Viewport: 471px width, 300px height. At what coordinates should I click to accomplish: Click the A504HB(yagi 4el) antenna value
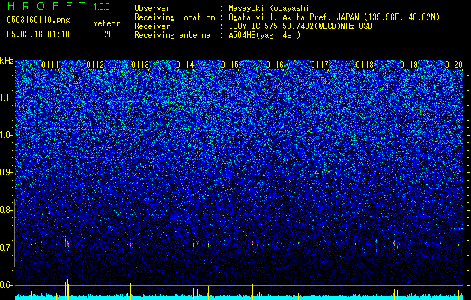click(x=264, y=35)
